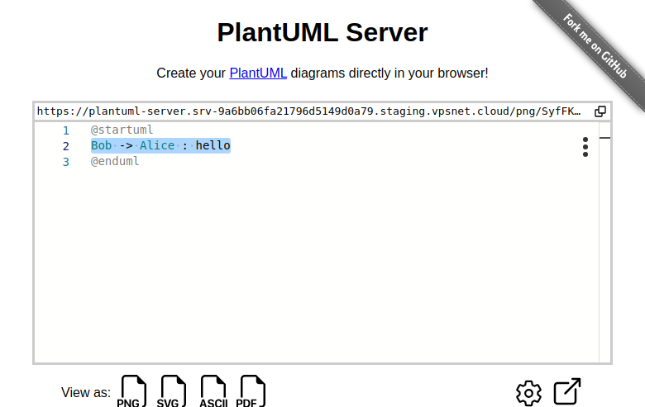The width and height of the screenshot is (645, 407).
Task: Click the PlantUML Server heading
Action: [x=322, y=32]
